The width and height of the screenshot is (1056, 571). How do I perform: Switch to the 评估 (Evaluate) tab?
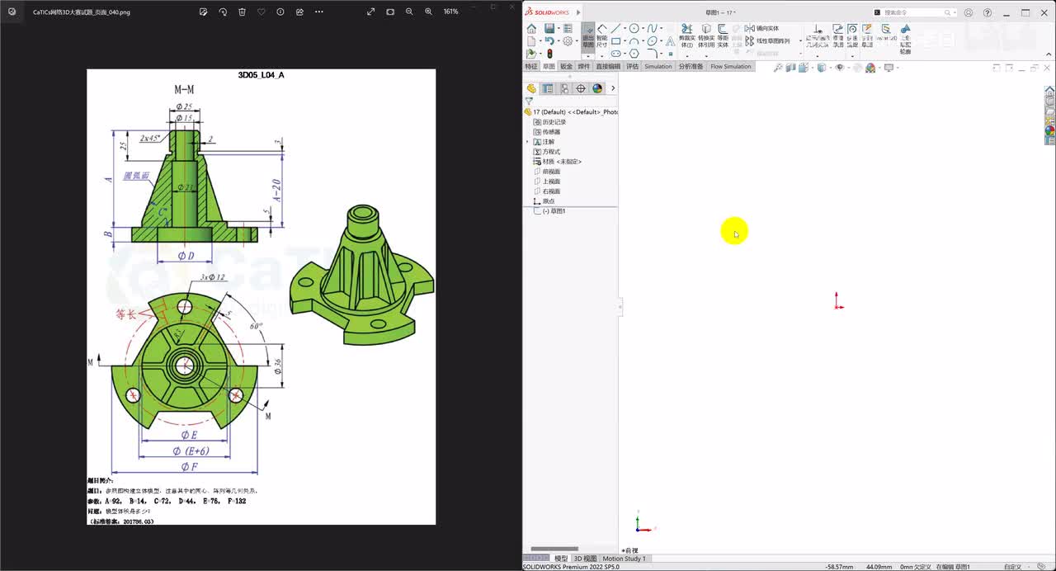[x=633, y=67]
